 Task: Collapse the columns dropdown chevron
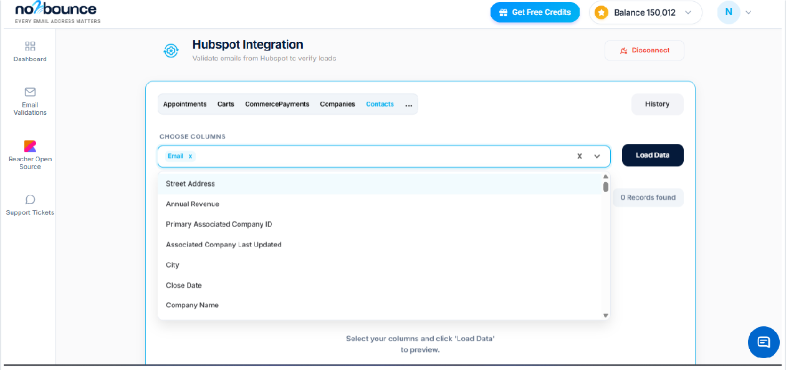coord(597,156)
